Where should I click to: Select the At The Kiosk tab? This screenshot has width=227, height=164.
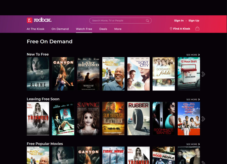point(36,29)
